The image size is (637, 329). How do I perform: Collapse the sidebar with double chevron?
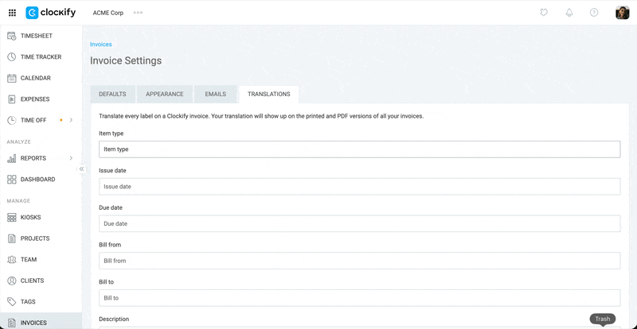81,169
